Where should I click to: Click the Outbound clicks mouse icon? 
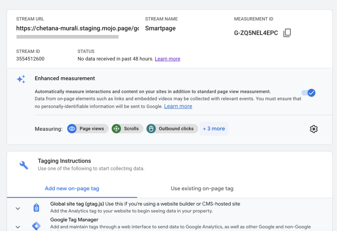coord(151,129)
